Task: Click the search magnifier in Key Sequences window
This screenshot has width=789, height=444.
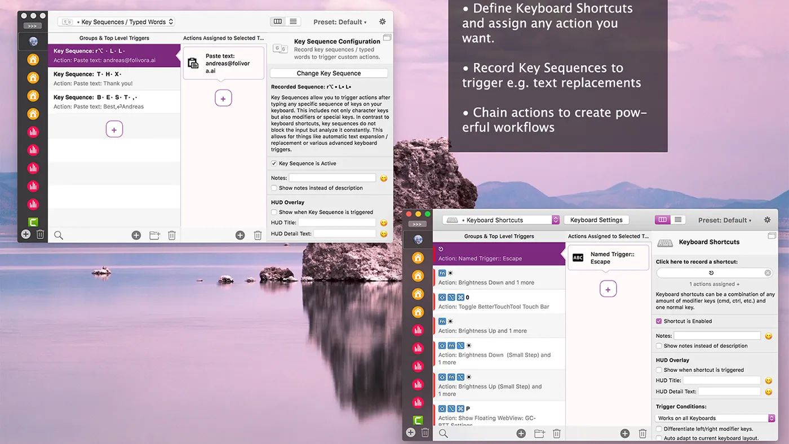Action: 59,235
